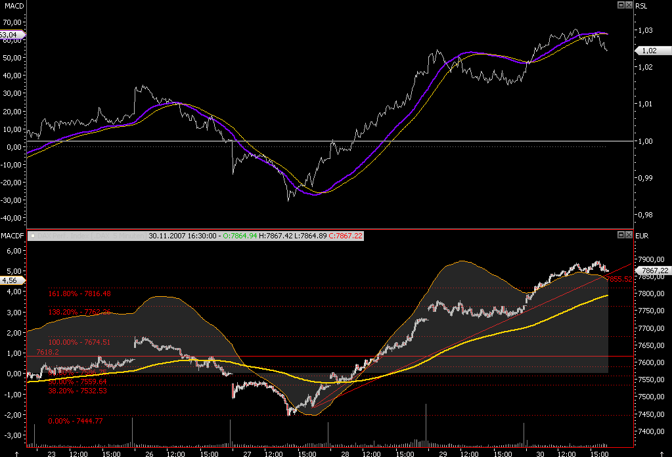Maximize the lower price chart panel
Image resolution: width=672 pixels, height=457 pixels.
(x=621, y=235)
